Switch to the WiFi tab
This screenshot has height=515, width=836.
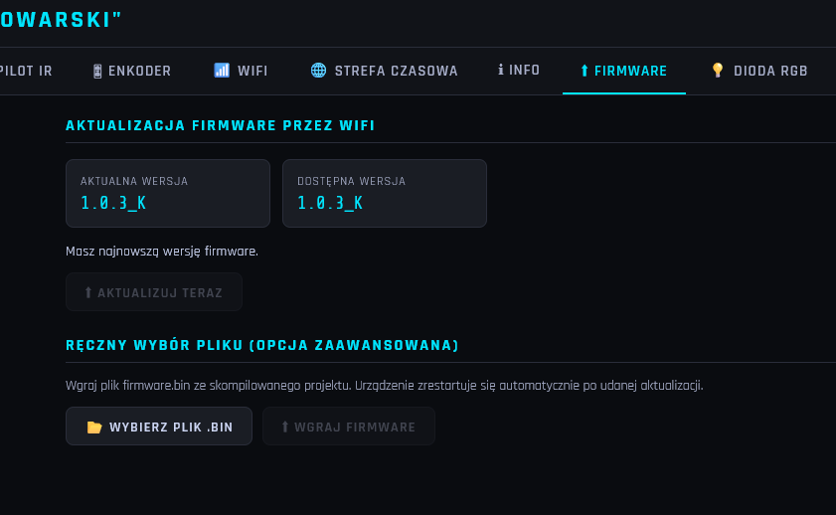point(241,71)
